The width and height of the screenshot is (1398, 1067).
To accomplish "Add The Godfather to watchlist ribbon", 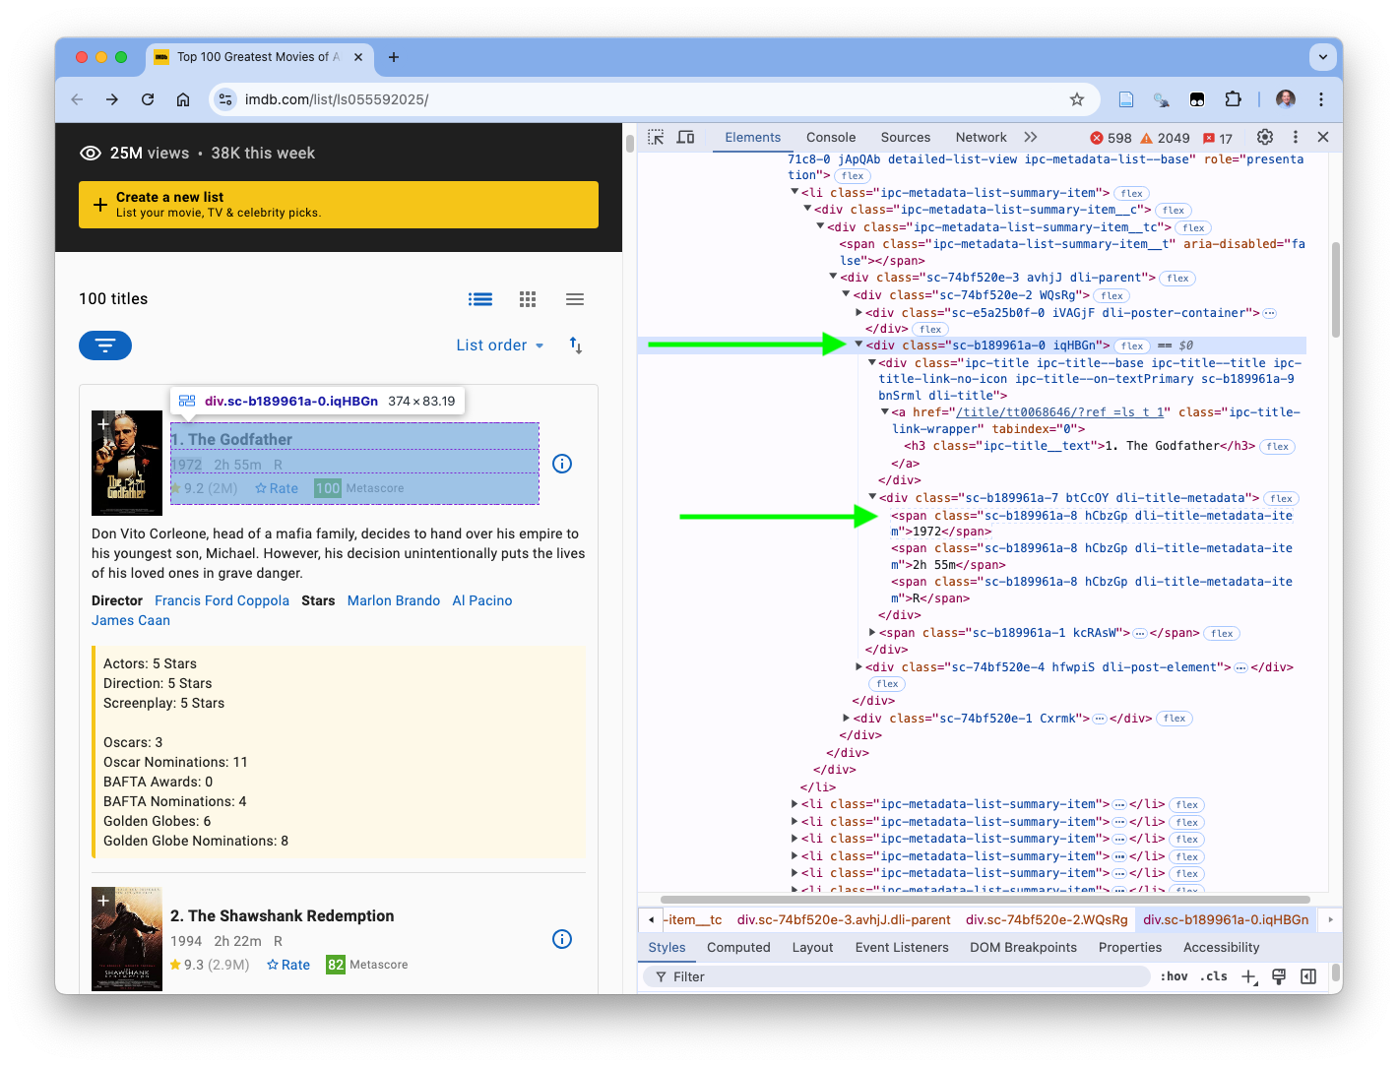I will tap(103, 424).
